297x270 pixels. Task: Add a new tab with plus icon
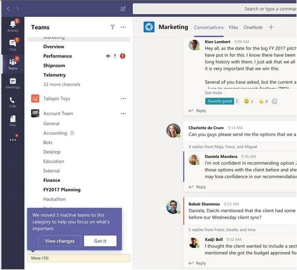point(271,27)
